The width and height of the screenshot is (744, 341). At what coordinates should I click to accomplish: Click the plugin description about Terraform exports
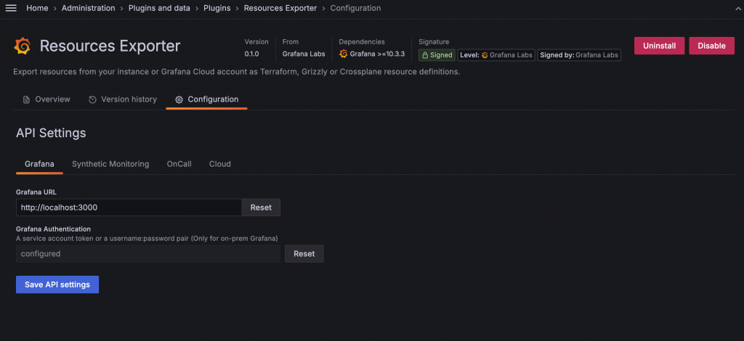237,73
